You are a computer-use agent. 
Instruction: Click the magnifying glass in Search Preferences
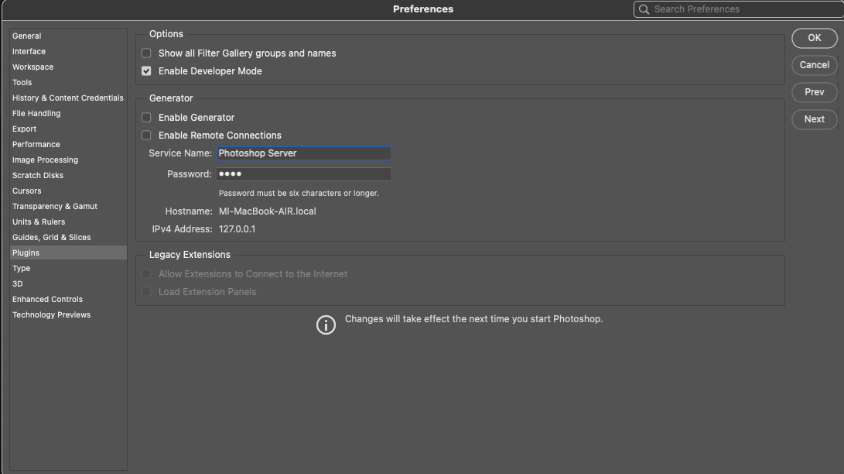click(644, 9)
